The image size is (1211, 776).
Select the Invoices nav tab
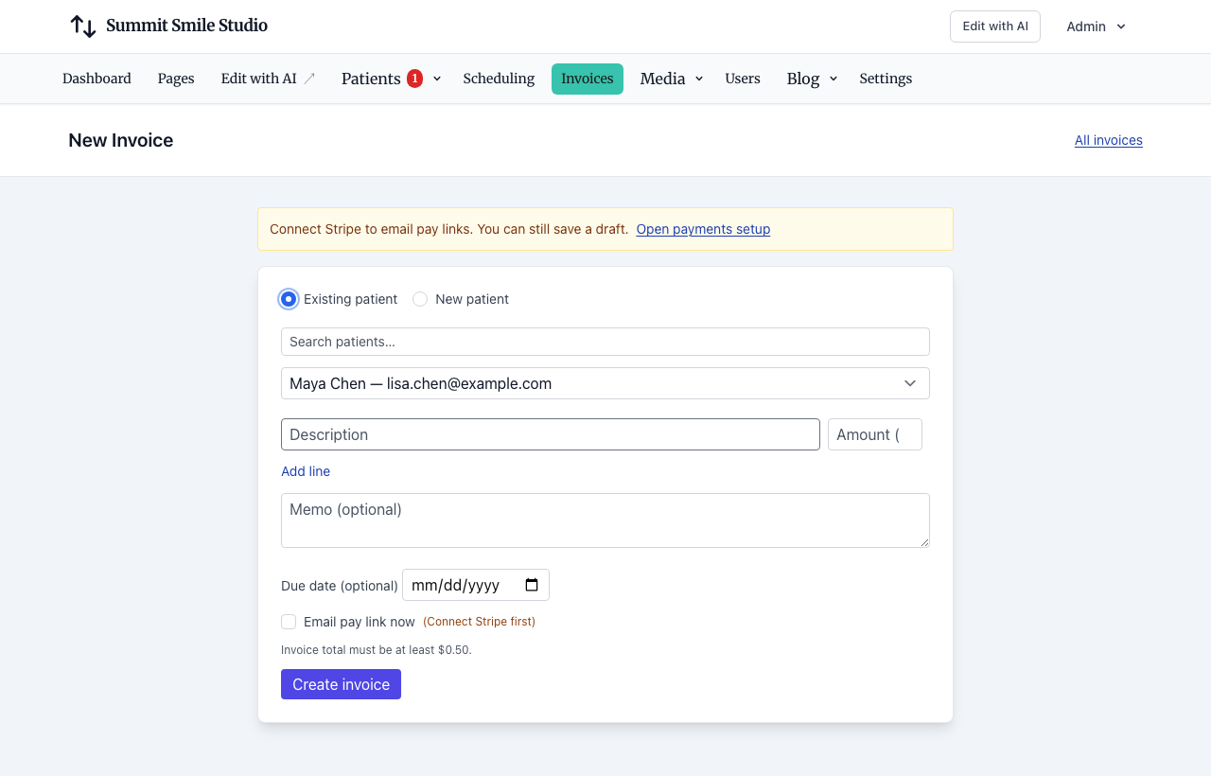[588, 79]
